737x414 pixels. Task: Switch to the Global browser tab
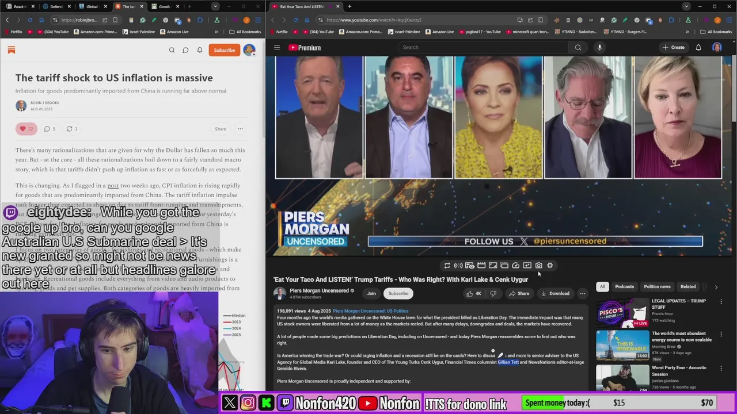[92, 6]
